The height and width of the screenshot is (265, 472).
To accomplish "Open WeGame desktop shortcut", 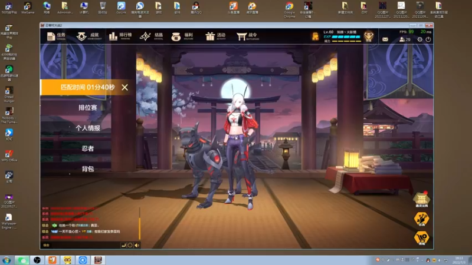I will [28, 8].
